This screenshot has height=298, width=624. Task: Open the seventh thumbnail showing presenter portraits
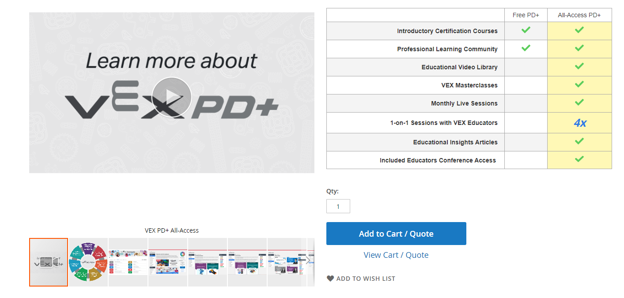click(x=287, y=262)
